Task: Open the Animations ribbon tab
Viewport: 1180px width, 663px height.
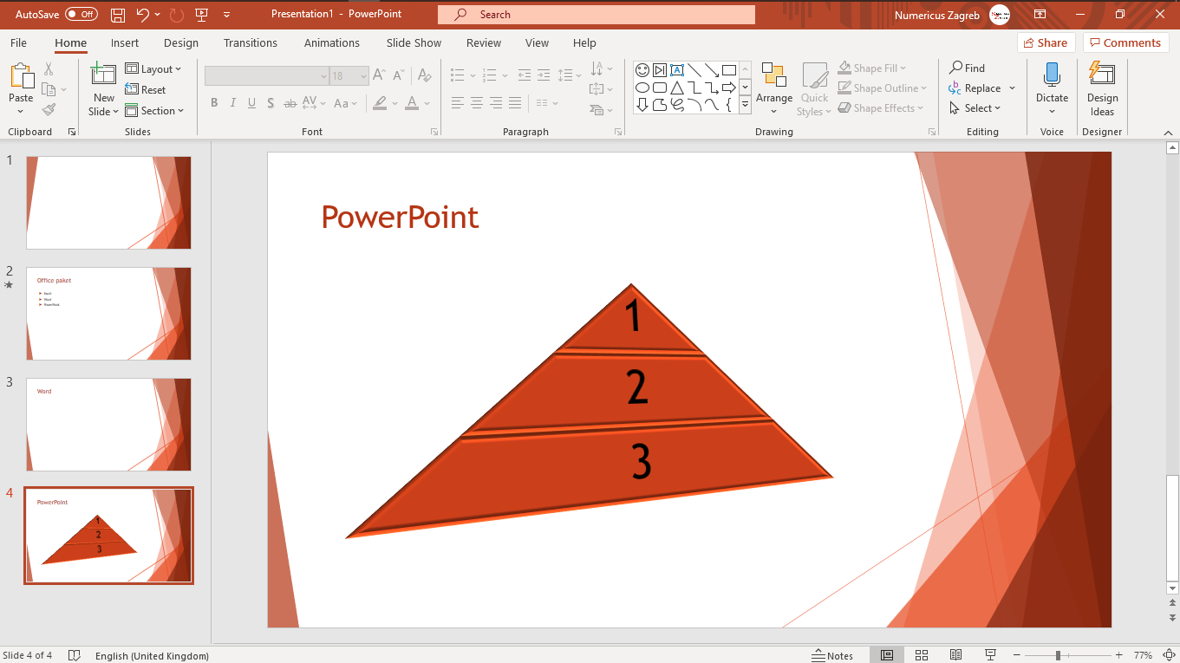Action: point(332,42)
